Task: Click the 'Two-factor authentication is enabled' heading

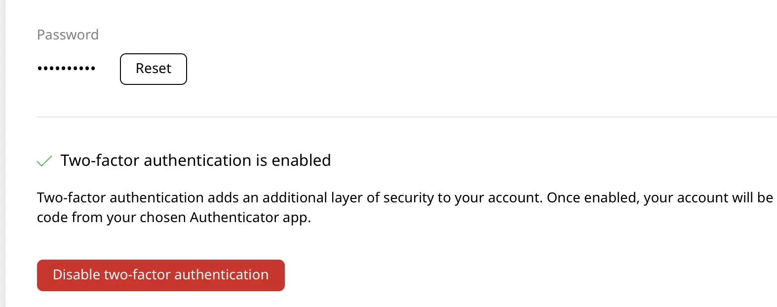Action: [x=195, y=160]
